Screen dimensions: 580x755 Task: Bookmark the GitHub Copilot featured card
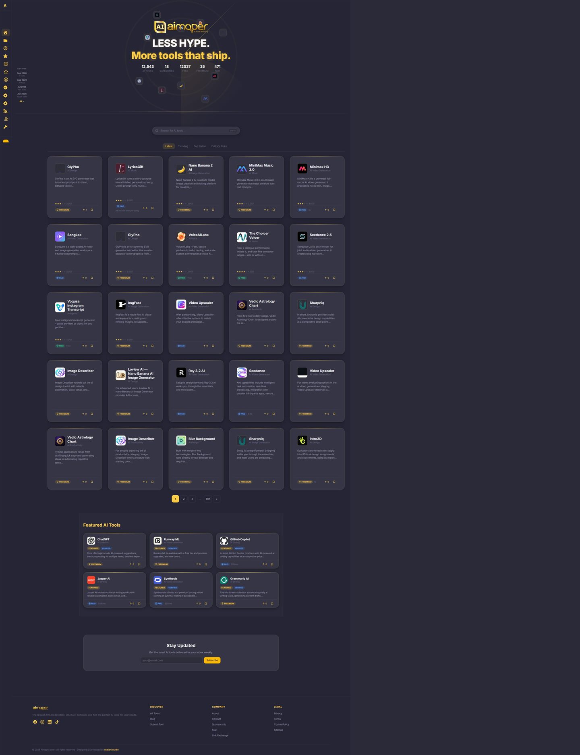272,564
